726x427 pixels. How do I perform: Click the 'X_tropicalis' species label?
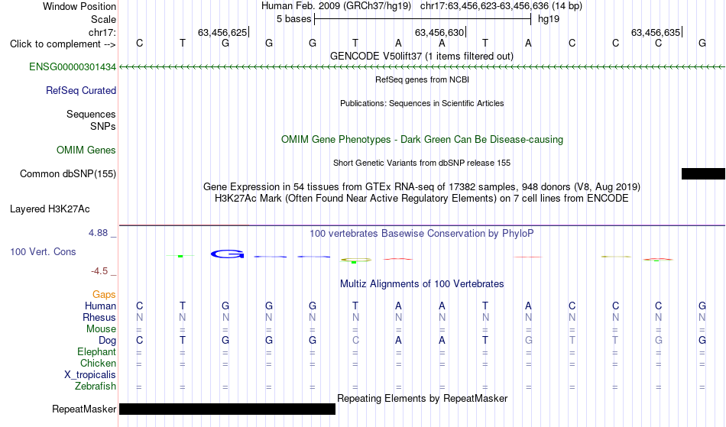(90, 375)
